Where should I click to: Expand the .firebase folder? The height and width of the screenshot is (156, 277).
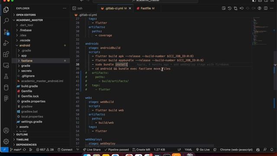click(x=26, y=30)
